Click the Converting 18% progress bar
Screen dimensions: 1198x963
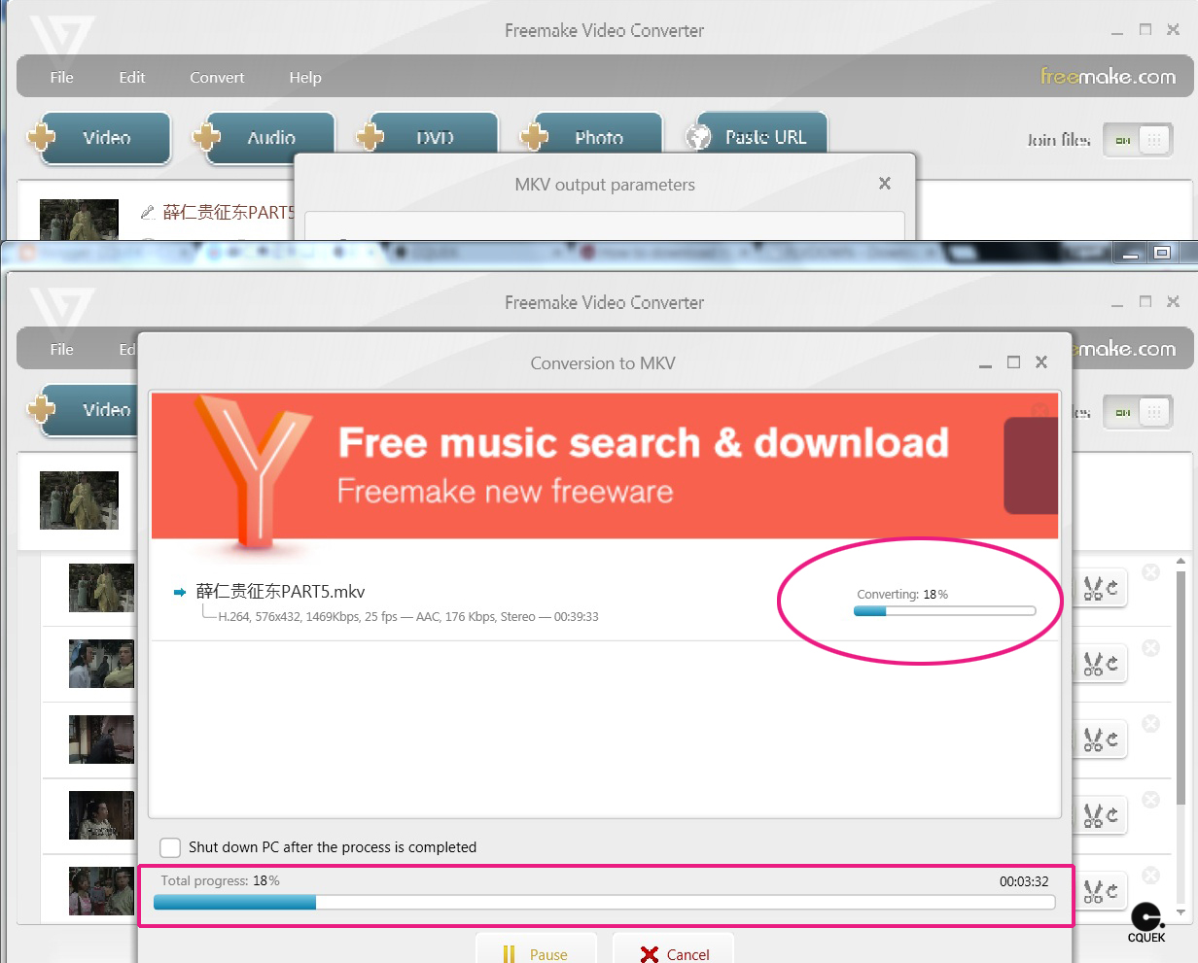click(944, 611)
